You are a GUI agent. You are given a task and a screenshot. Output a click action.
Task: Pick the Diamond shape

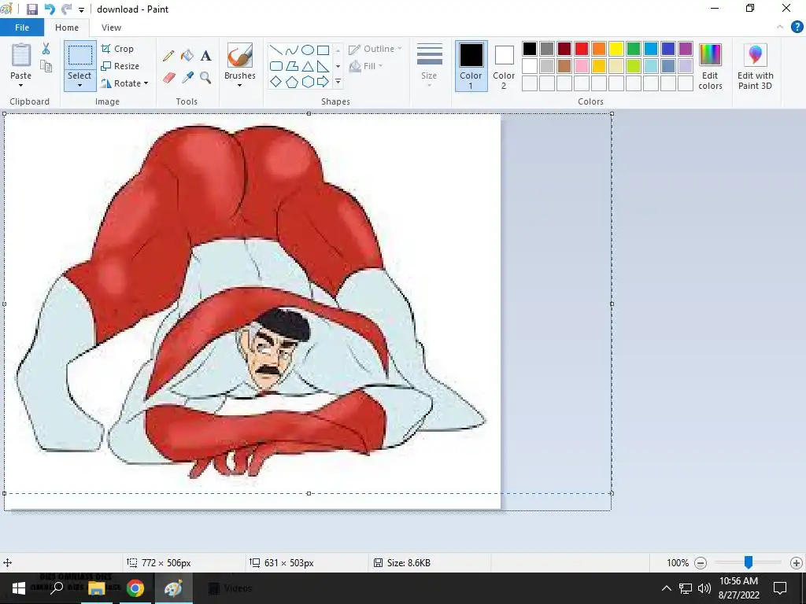276,82
